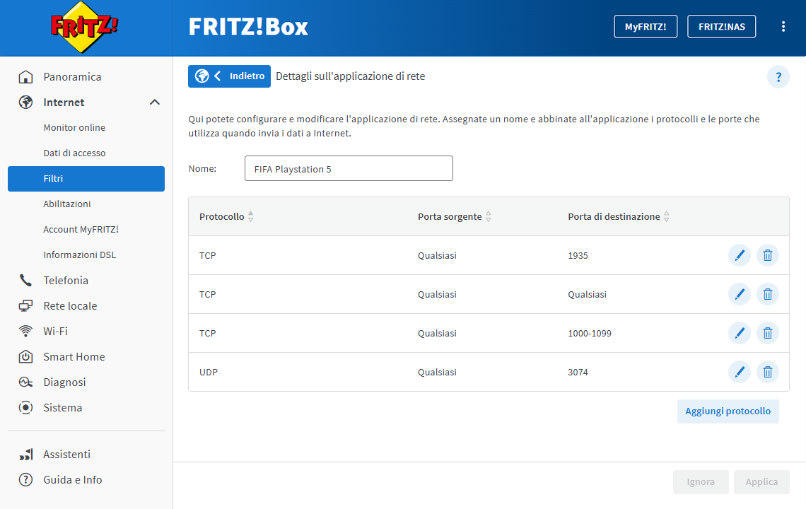The height and width of the screenshot is (509, 806).
Task: Click the Guida e Info question icon
Action: [x=25, y=480]
